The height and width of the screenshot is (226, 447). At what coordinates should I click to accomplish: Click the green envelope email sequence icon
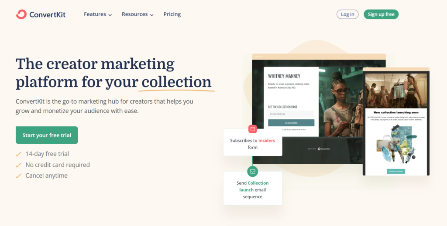253,172
